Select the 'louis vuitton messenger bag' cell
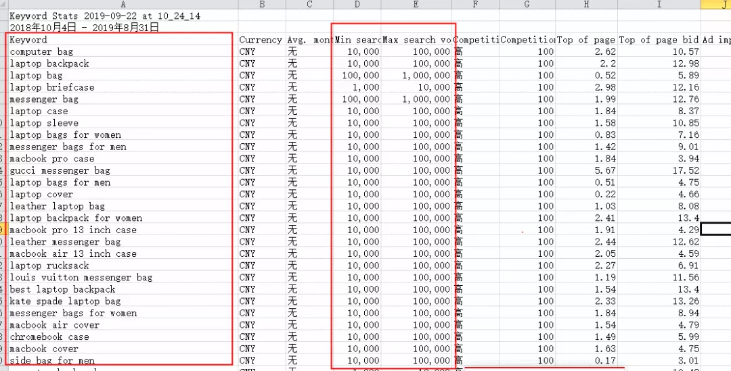The image size is (731, 371). 123,277
